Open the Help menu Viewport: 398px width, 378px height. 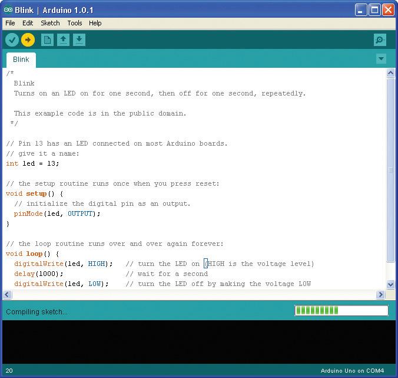[x=95, y=23]
